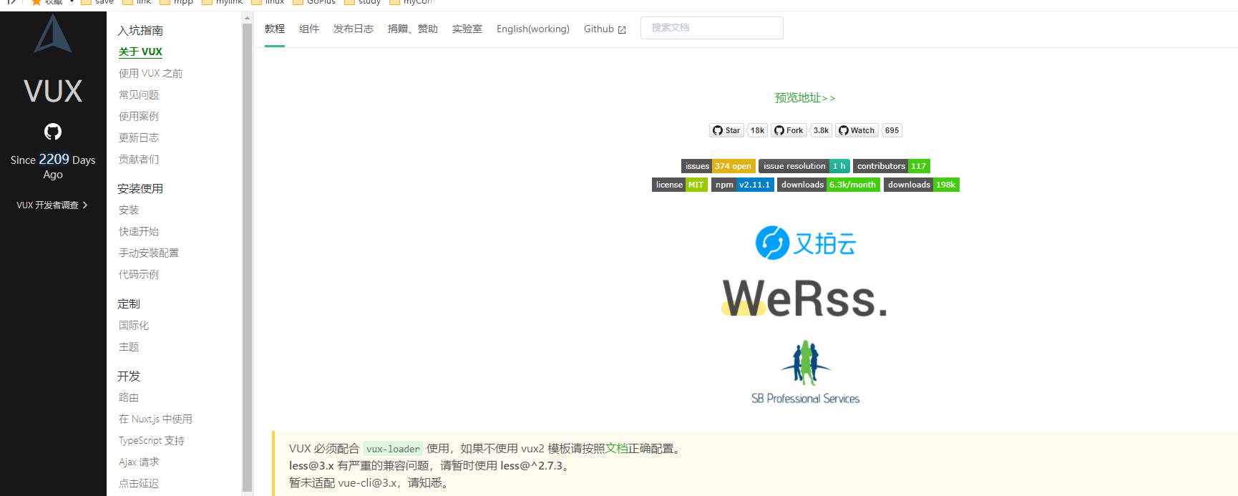
Task: Click the GitHub Star button
Action: pyautogui.click(x=726, y=130)
